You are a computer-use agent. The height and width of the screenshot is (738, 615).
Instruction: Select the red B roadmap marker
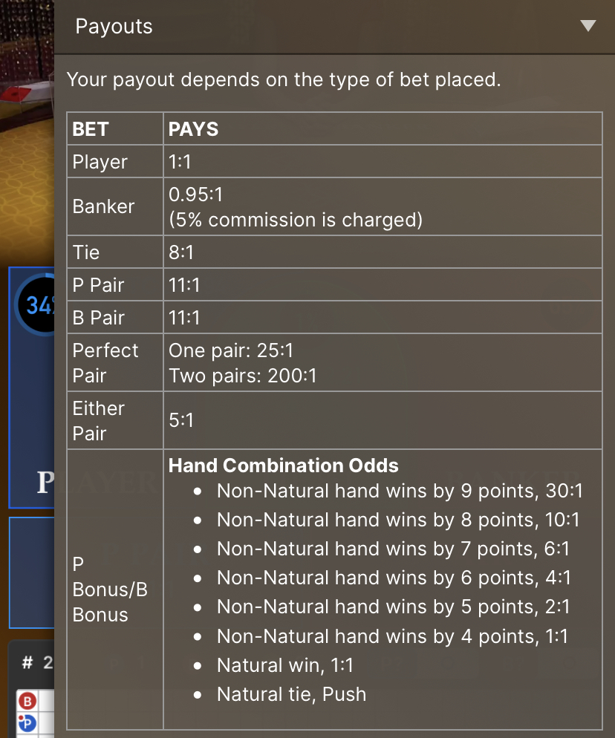click(27, 702)
